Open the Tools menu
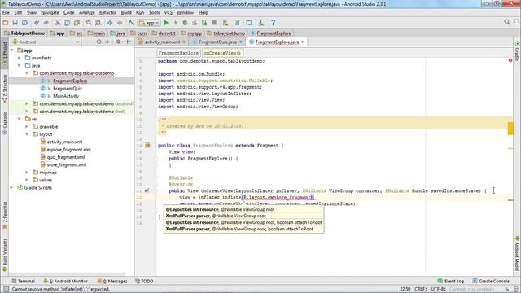The height and width of the screenshot is (293, 521). (154, 13)
